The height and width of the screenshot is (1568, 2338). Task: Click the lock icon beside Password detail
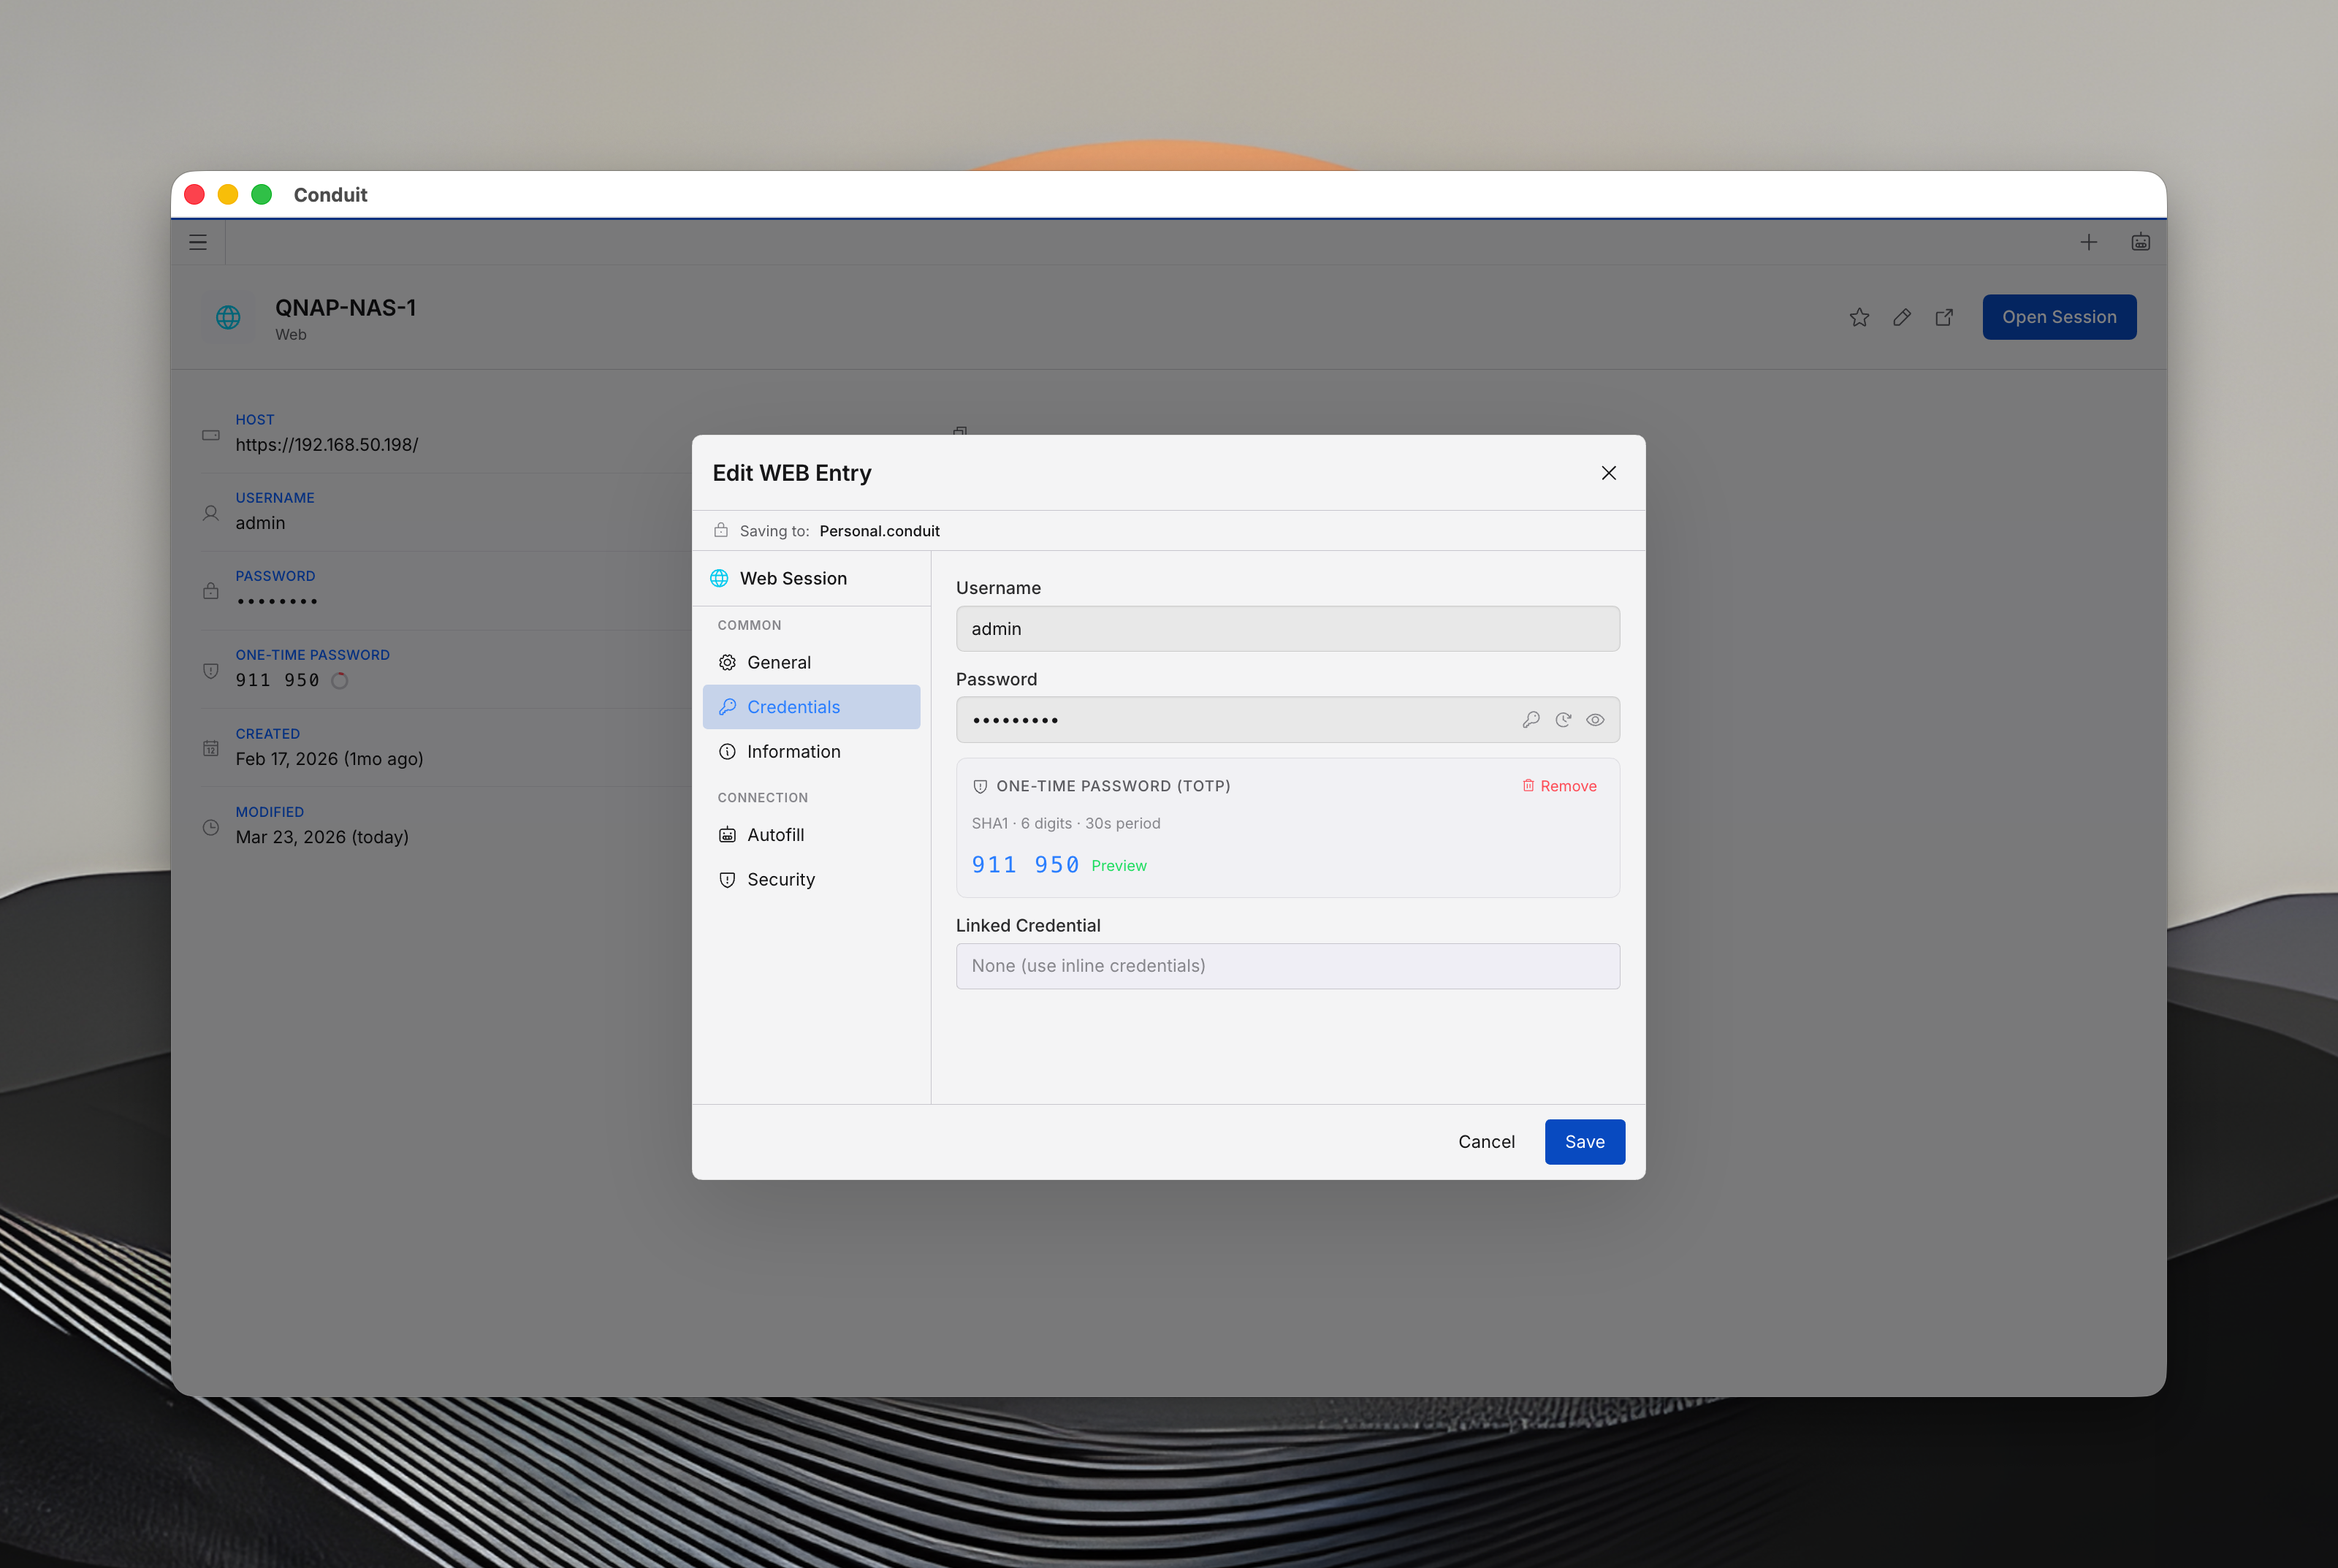211,591
